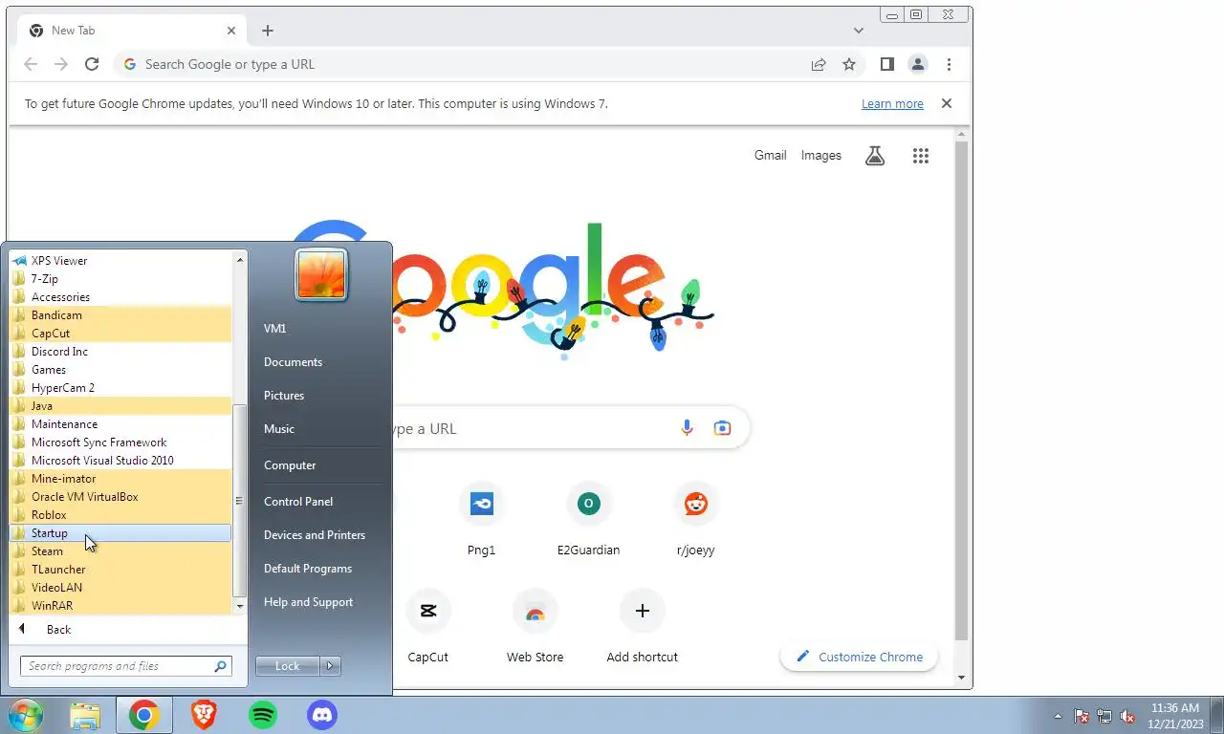Bookmark this tab with the star icon

pos(849,64)
